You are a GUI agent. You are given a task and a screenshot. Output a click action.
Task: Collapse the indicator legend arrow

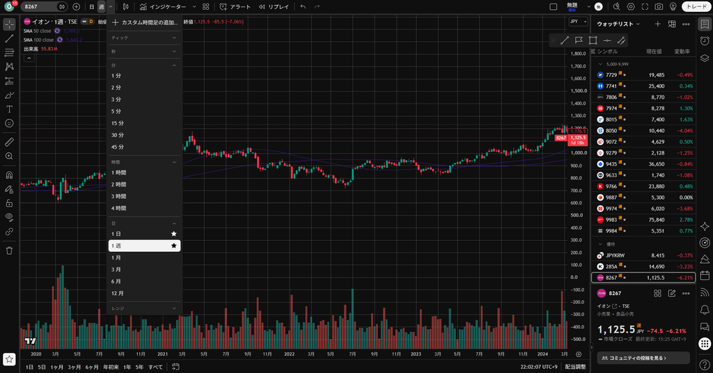(x=29, y=58)
